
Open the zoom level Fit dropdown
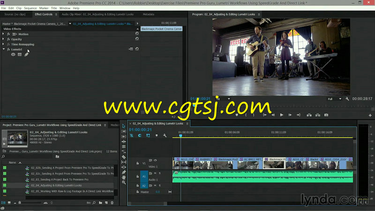(x=223, y=99)
